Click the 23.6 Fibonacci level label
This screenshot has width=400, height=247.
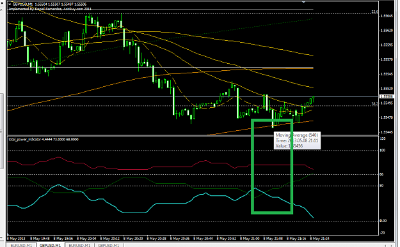pos(374,11)
